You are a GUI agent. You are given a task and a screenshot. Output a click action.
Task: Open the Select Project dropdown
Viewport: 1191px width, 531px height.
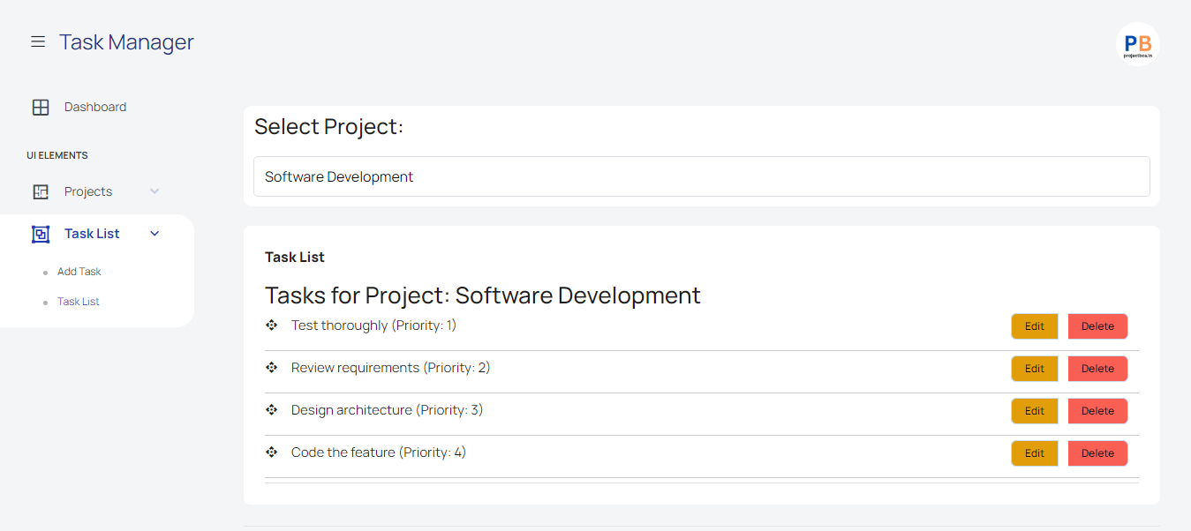(702, 176)
